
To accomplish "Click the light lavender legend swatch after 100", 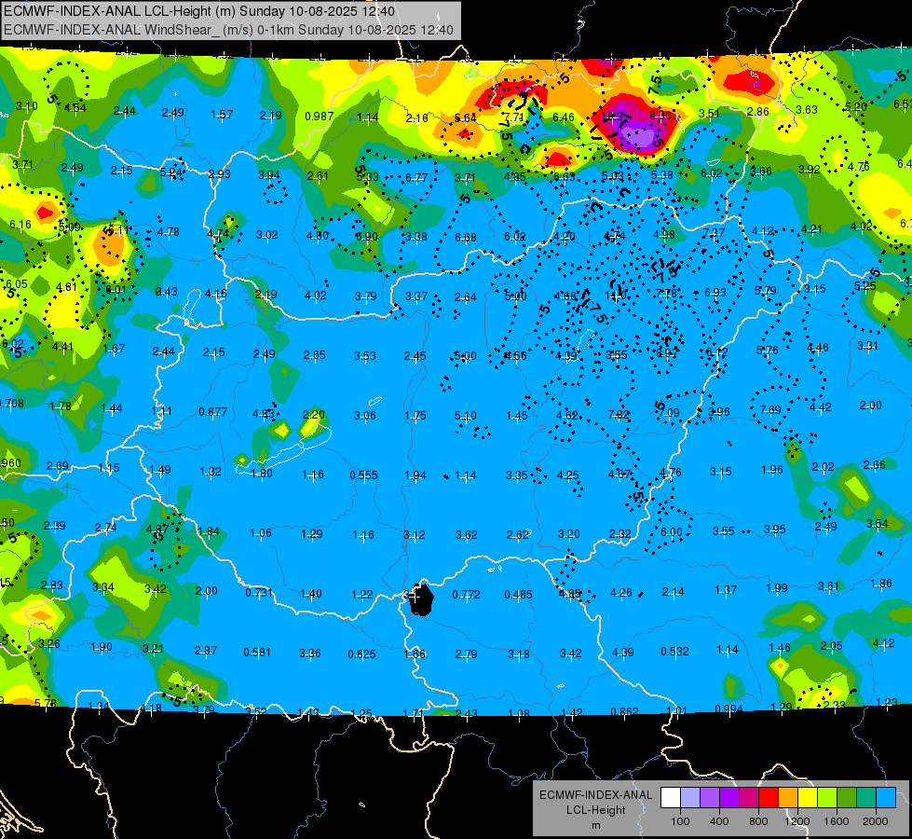I will point(690,798).
